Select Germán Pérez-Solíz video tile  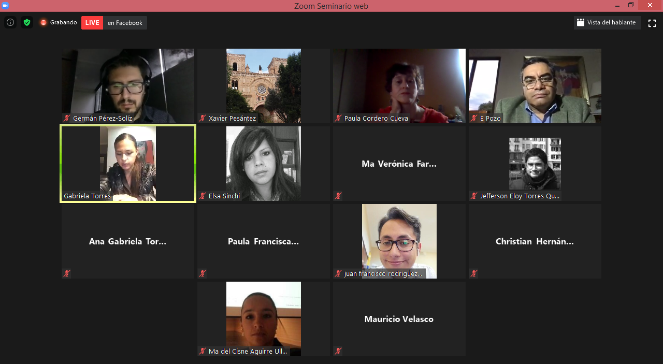pyautogui.click(x=128, y=86)
